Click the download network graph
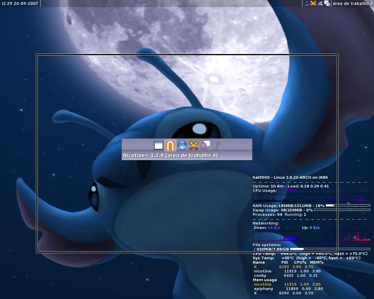 (275, 236)
